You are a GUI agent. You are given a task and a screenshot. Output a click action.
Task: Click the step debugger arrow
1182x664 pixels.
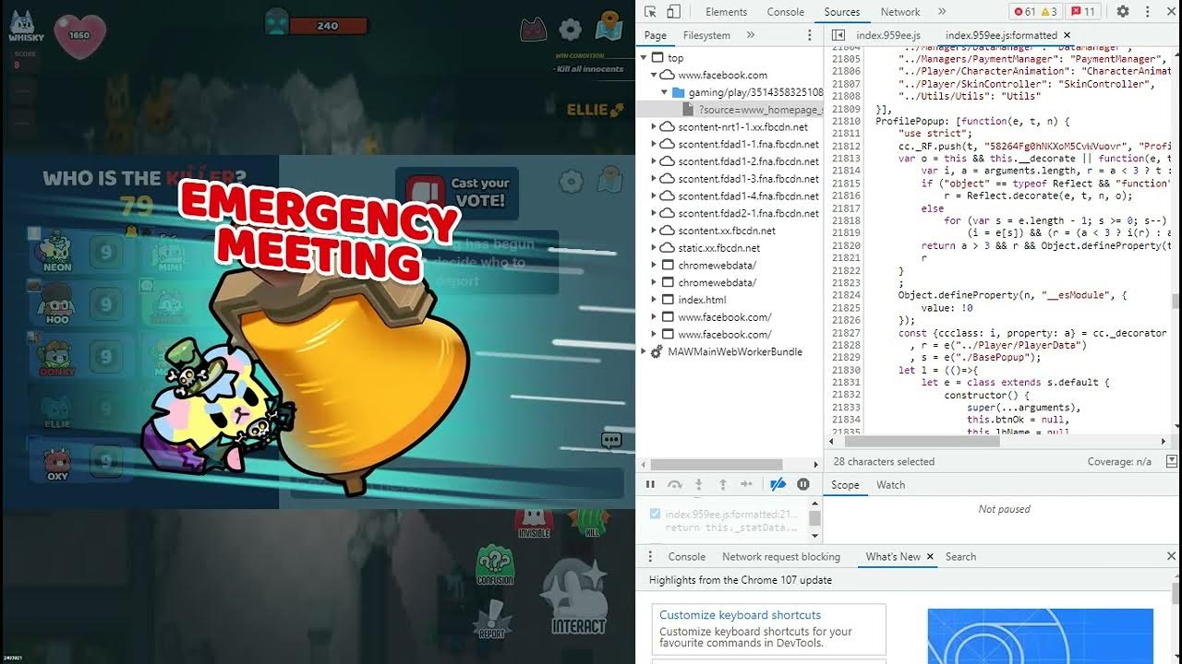tap(747, 484)
